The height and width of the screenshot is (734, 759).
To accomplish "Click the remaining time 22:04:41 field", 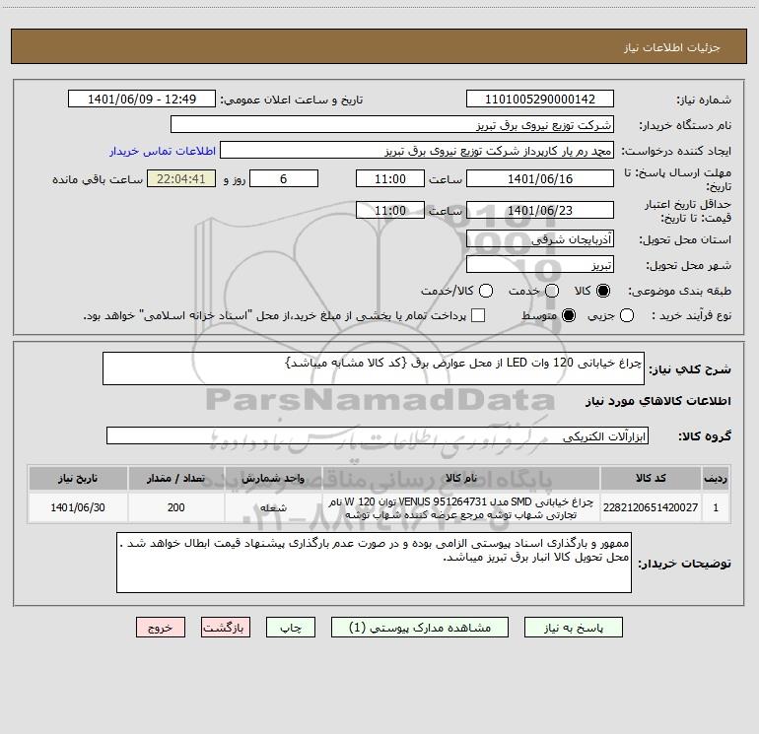I will (x=181, y=178).
